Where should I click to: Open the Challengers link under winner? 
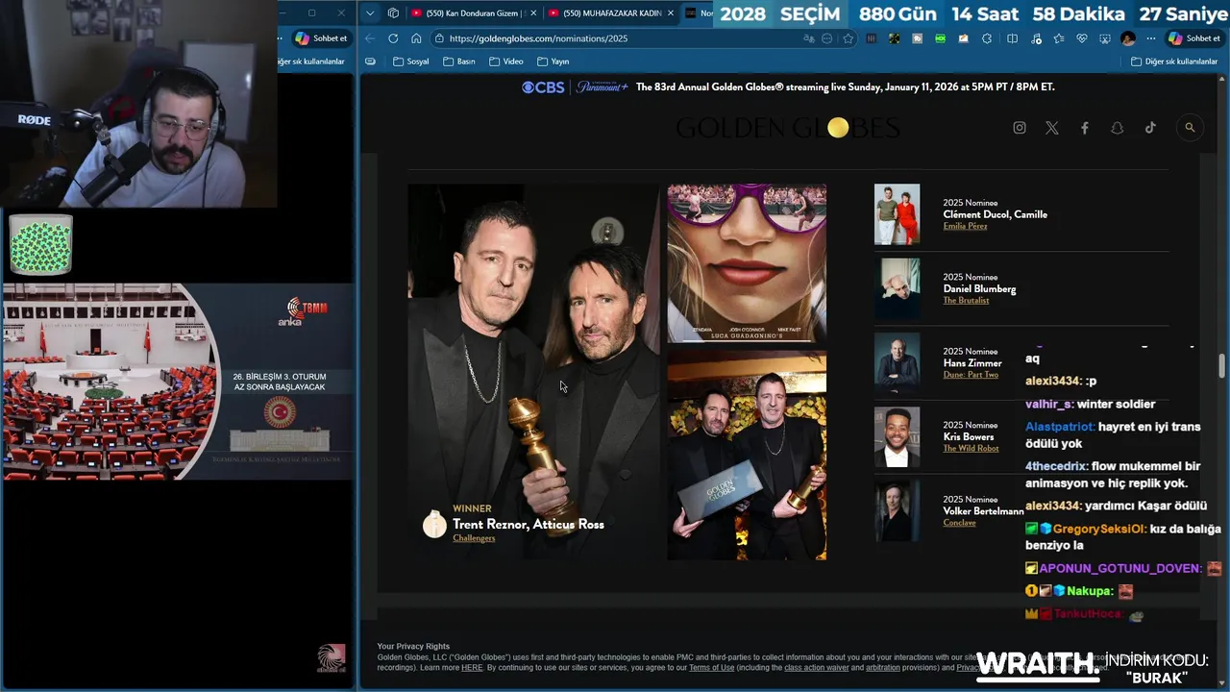click(x=474, y=538)
